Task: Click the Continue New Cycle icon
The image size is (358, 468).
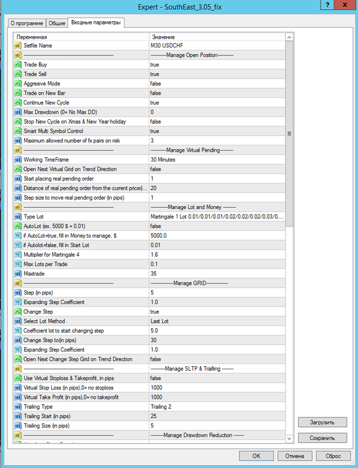Action: [x=18, y=103]
